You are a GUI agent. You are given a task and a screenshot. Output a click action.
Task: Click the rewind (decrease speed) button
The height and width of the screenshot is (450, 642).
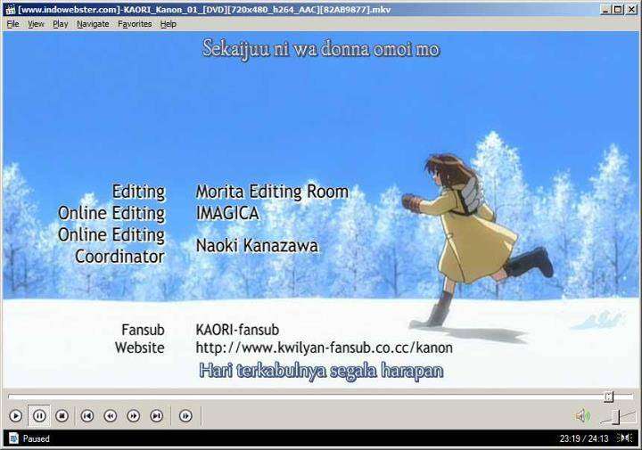(x=111, y=415)
